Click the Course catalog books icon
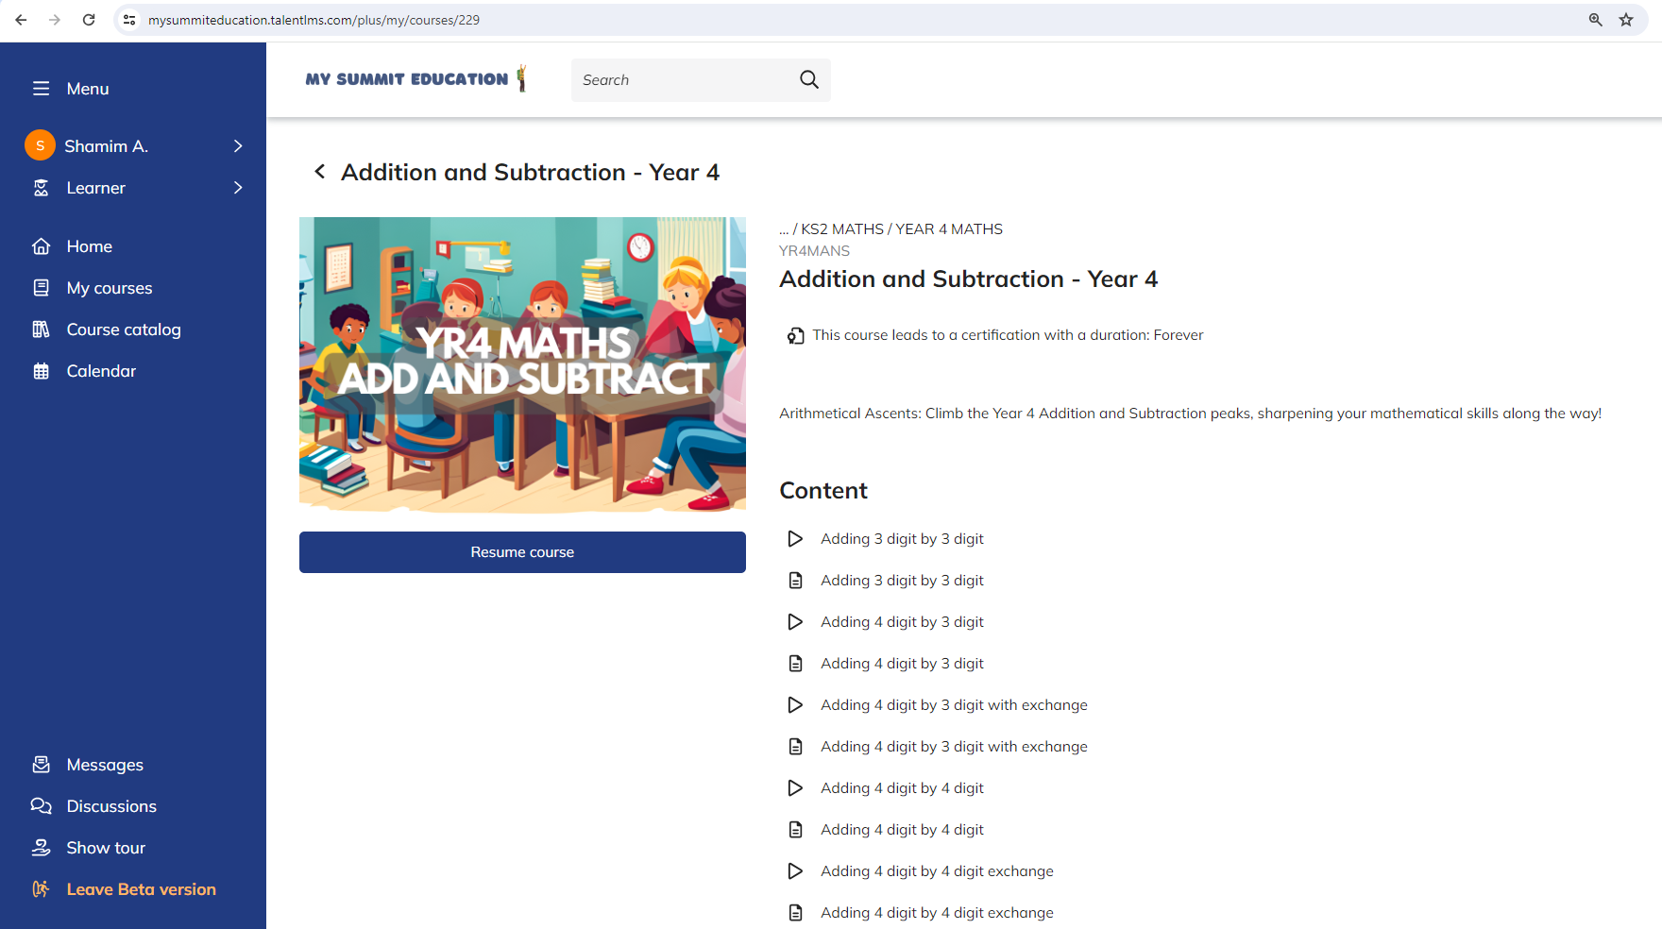 point(41,329)
